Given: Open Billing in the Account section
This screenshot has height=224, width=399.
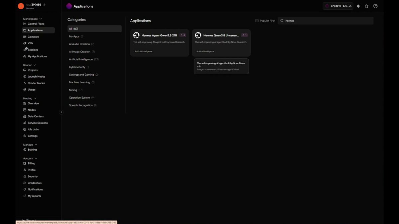Looking at the screenshot, I should (31, 164).
